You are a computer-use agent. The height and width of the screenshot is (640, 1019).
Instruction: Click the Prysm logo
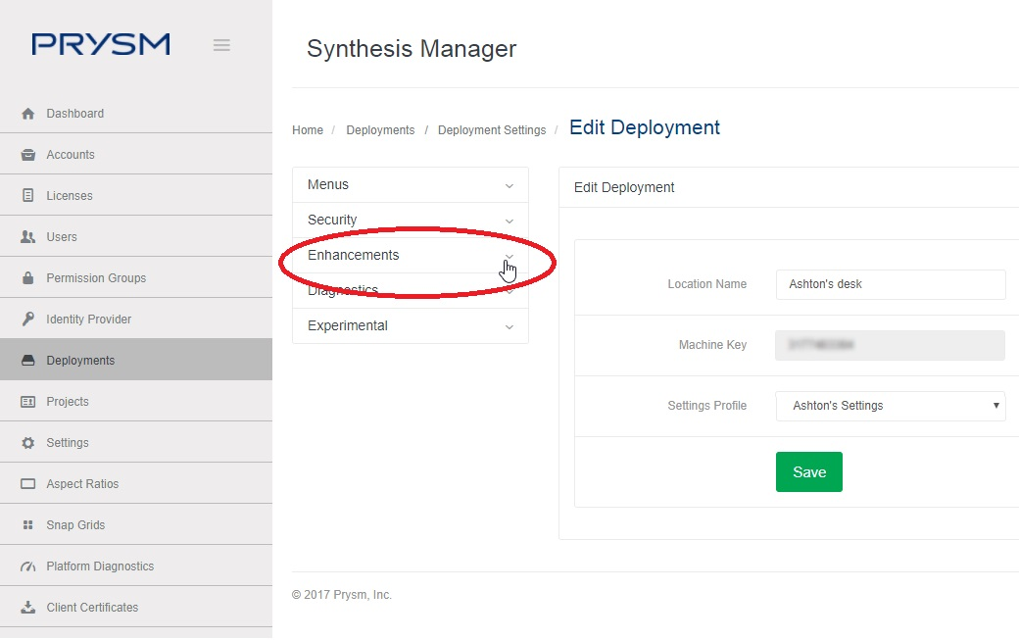tap(101, 44)
